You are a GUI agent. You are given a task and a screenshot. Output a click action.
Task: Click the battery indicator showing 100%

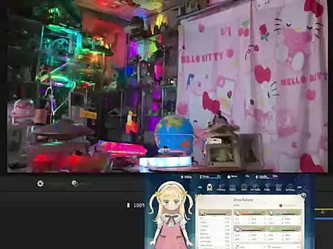(136, 205)
